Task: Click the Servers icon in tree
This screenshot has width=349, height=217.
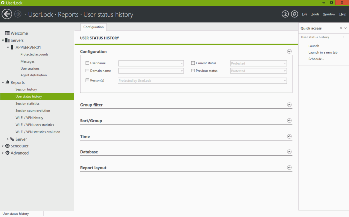Action: click(7, 40)
